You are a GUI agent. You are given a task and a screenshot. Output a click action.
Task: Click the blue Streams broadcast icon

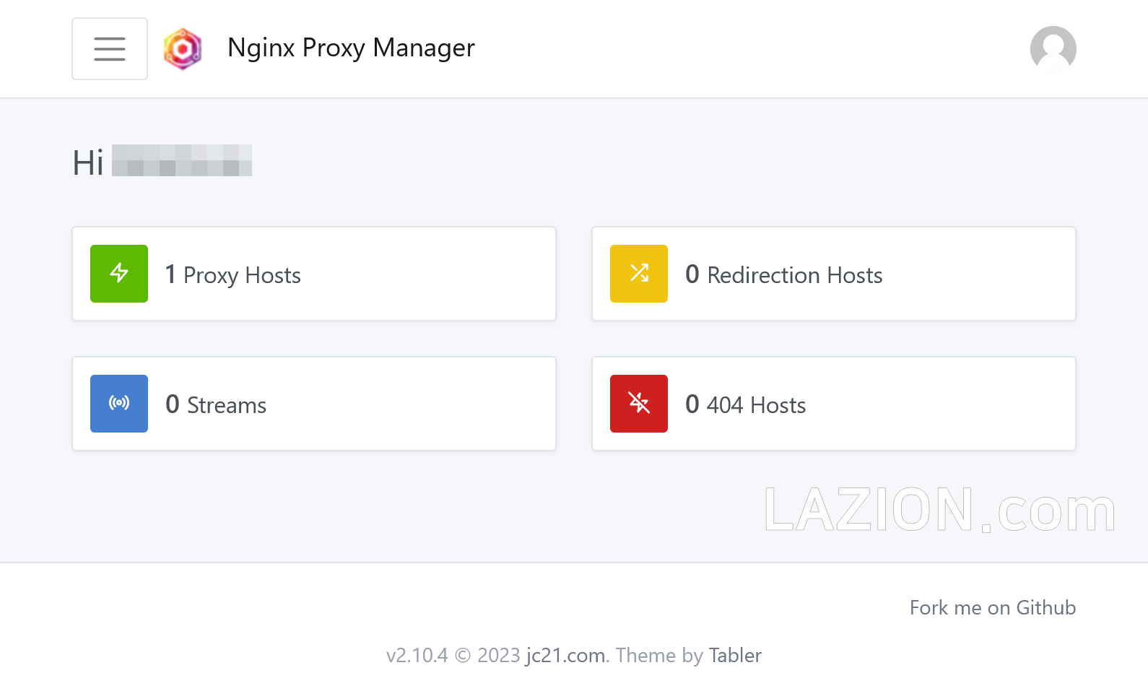point(119,404)
